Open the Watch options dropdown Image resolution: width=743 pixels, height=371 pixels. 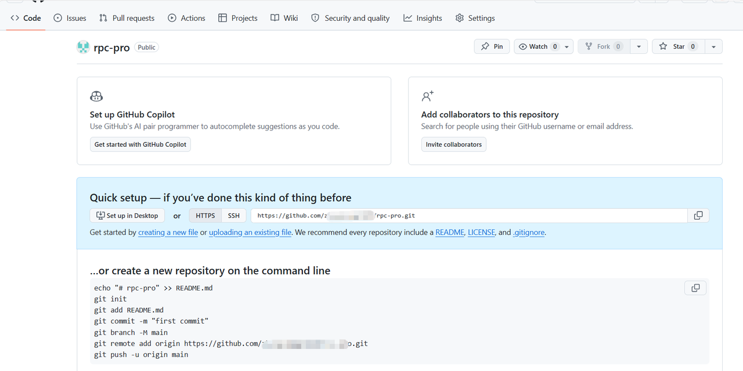566,46
